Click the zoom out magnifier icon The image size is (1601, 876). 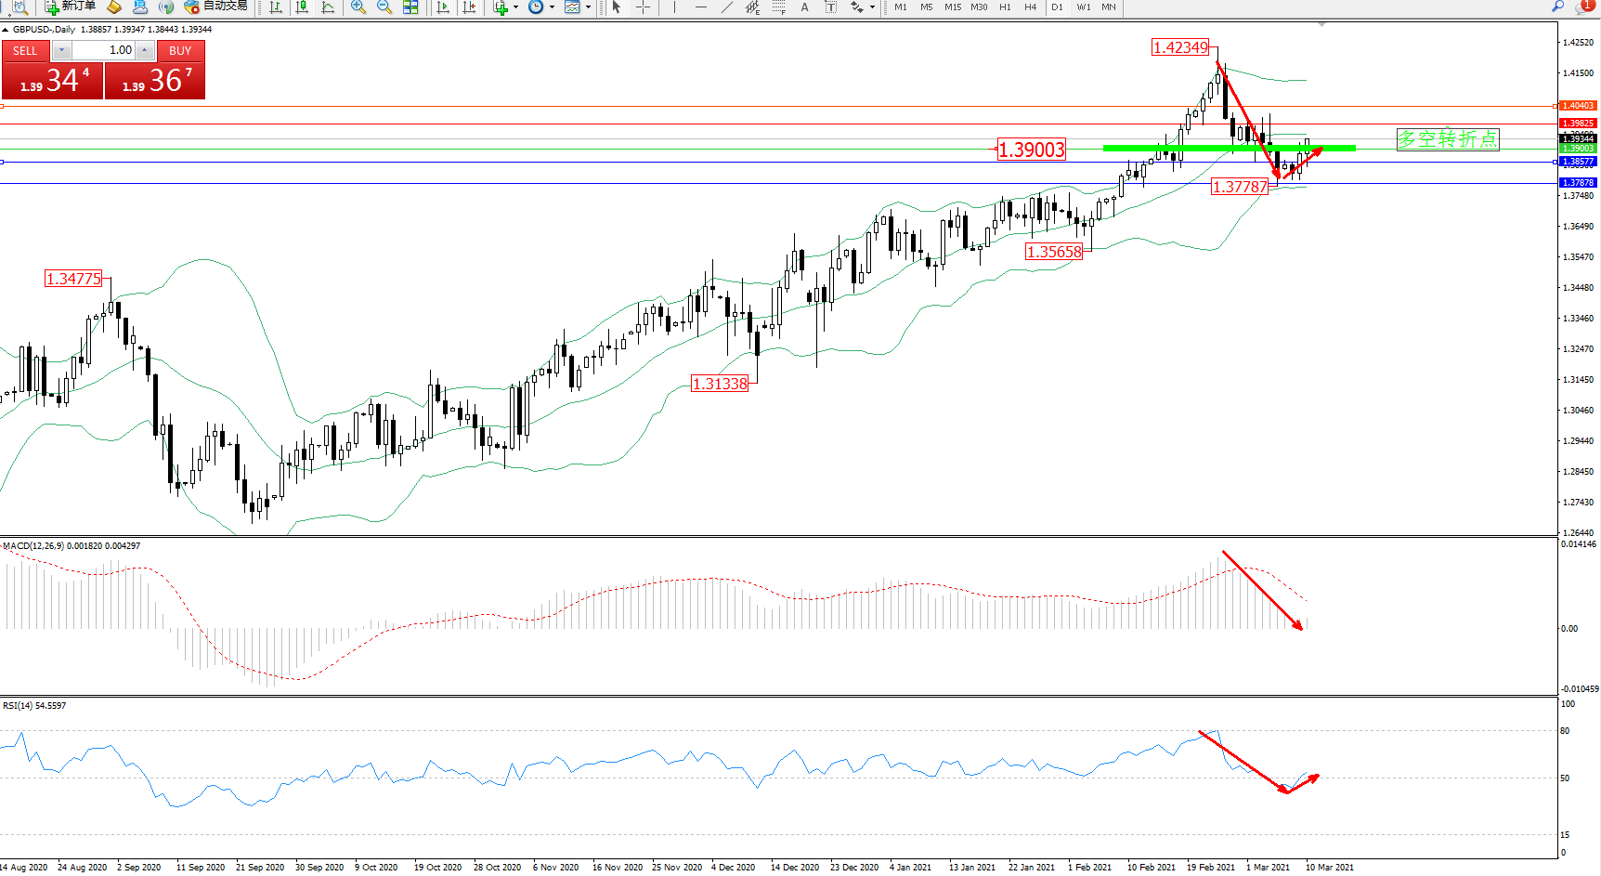click(x=384, y=7)
